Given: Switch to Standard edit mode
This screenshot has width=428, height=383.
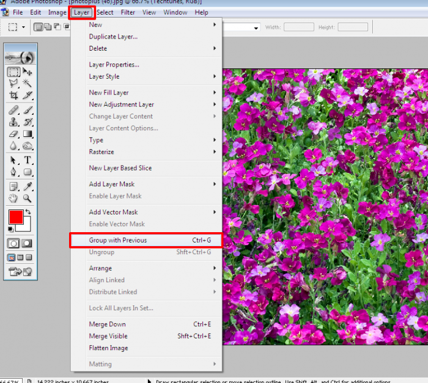Looking at the screenshot, I should click(x=13, y=243).
